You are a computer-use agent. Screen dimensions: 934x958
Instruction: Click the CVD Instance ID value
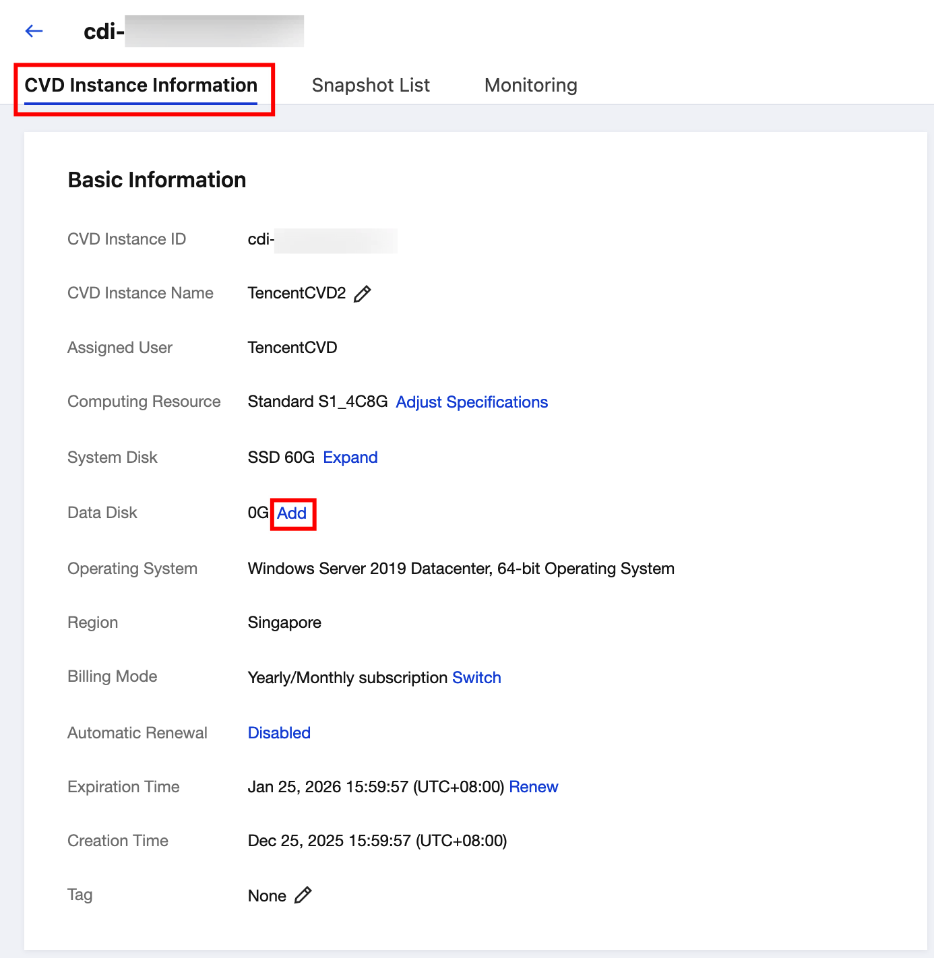pyautogui.click(x=322, y=240)
